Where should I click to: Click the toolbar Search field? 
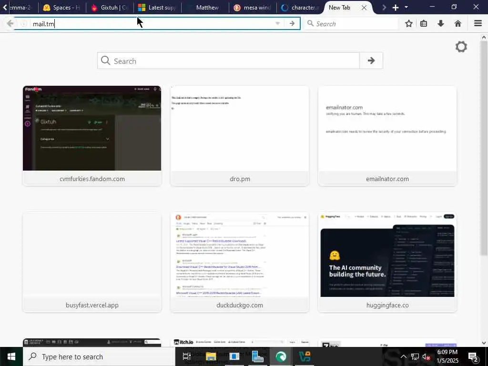(351, 24)
